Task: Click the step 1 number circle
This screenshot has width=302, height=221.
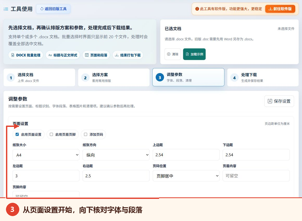Action: 11,78
